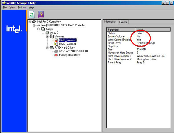
Task: Select the Arrays tree label
Action: tap(49, 29)
